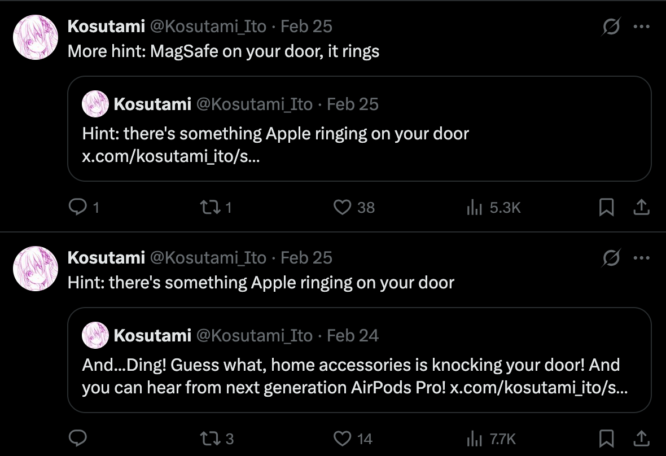
Task: Reply to the "More hint: MagSafe" post
Action: point(76,208)
